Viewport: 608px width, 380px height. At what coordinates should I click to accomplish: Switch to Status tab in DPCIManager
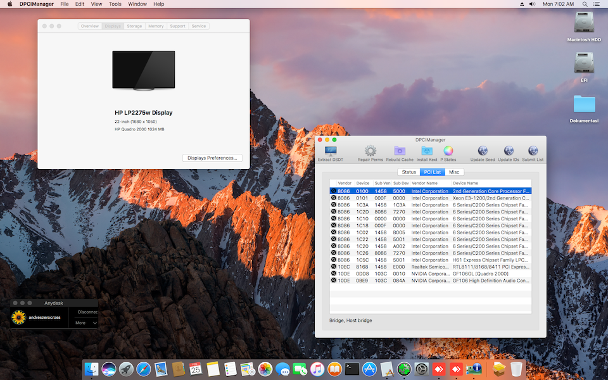click(408, 172)
